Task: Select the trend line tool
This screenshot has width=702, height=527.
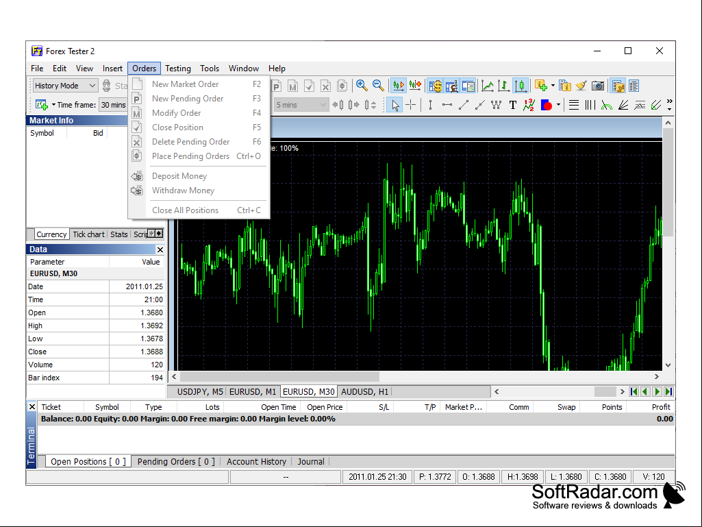Action: click(464, 106)
